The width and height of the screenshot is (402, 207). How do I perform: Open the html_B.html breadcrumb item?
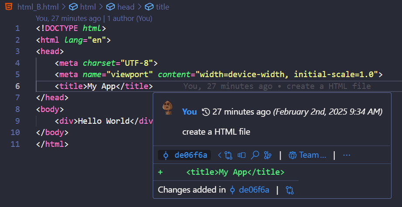coord(38,7)
